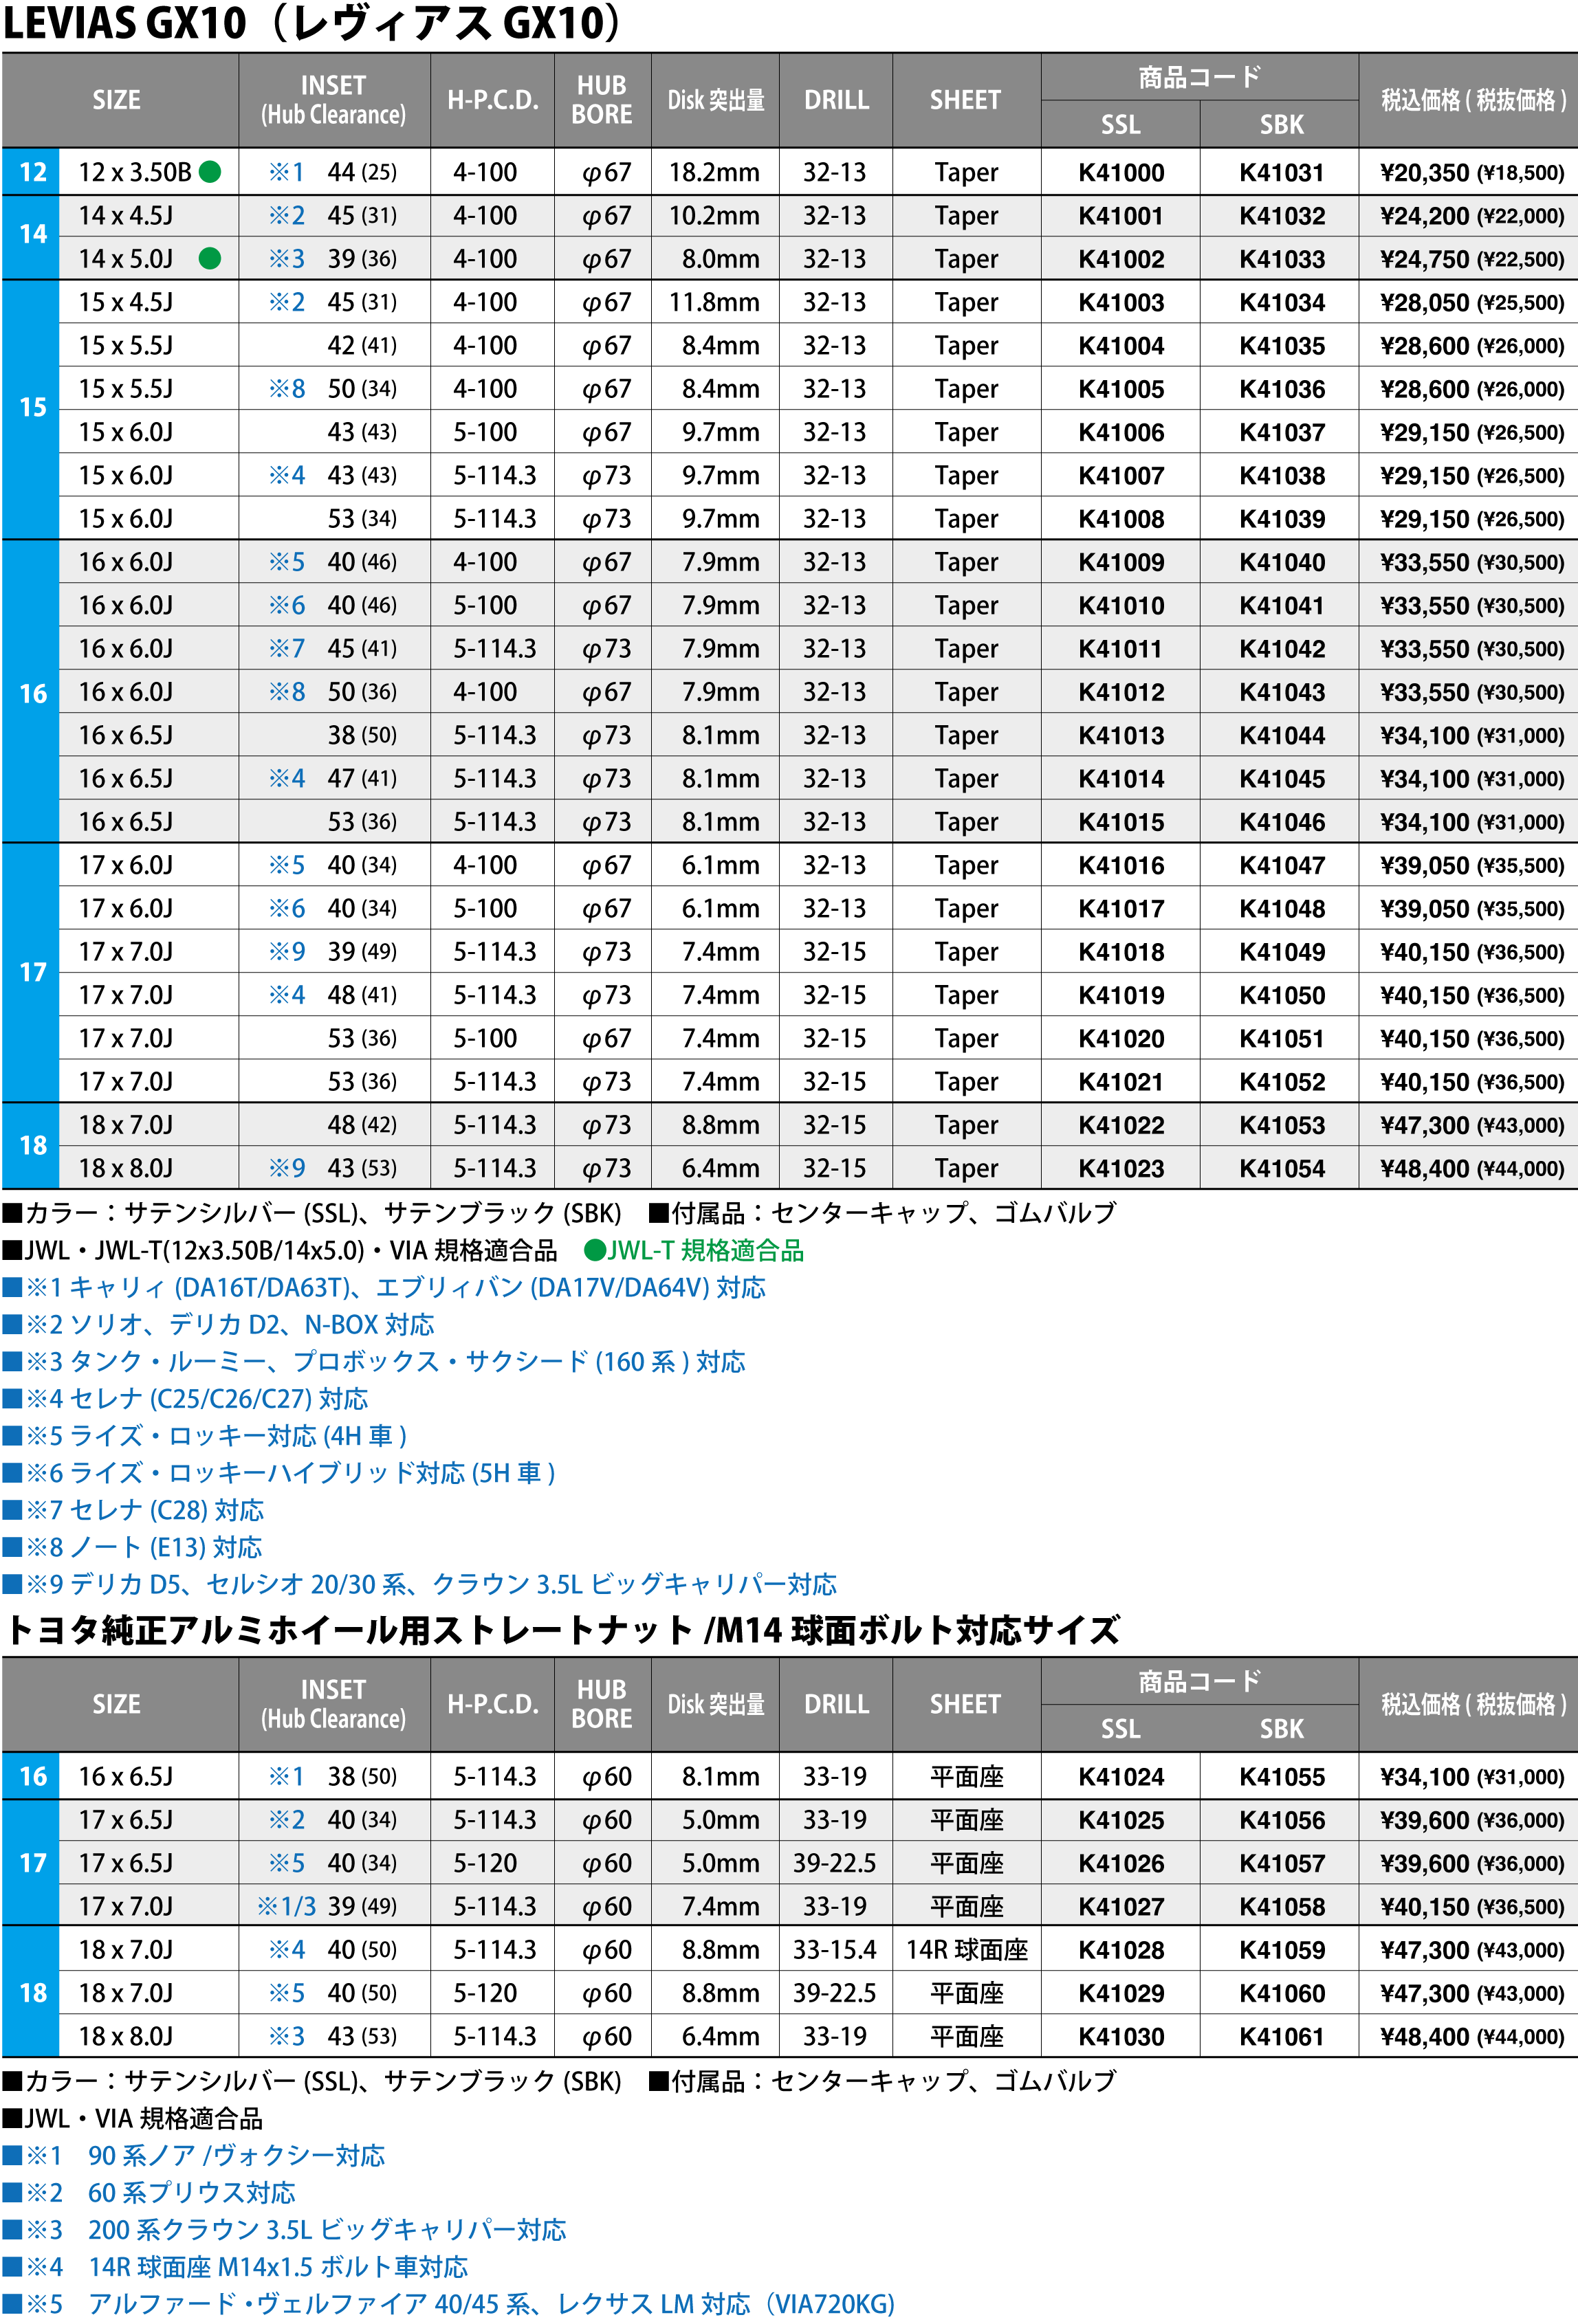Click product code K41026
The width and height of the screenshot is (1578, 2324).
[1121, 1864]
